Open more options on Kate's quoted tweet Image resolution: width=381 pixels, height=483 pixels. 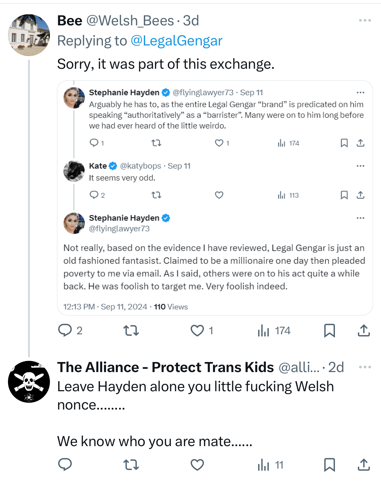coord(360,166)
